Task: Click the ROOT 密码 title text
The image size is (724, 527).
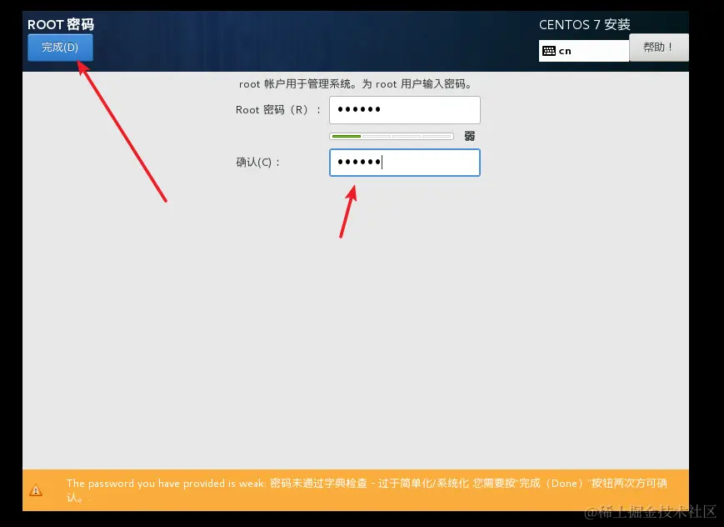Action: (x=61, y=24)
